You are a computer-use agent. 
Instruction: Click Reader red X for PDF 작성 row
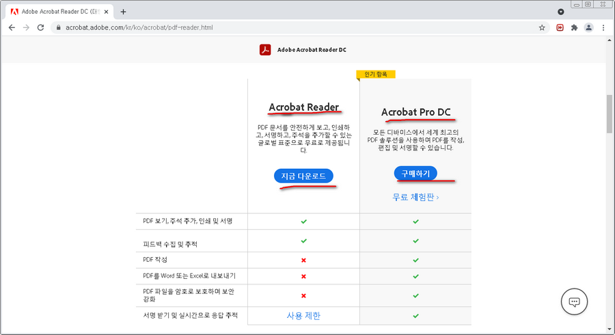[x=303, y=260]
